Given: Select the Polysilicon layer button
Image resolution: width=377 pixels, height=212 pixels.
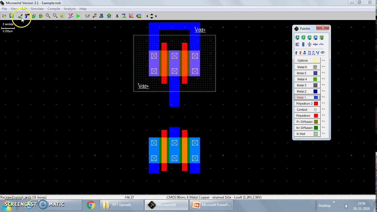Looking at the screenshot, I should pyautogui.click(x=307, y=116).
